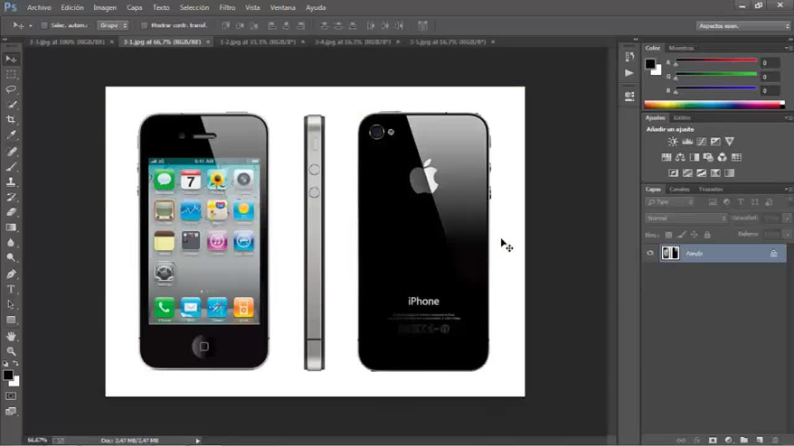Select the Eyedropper tool

point(11,135)
